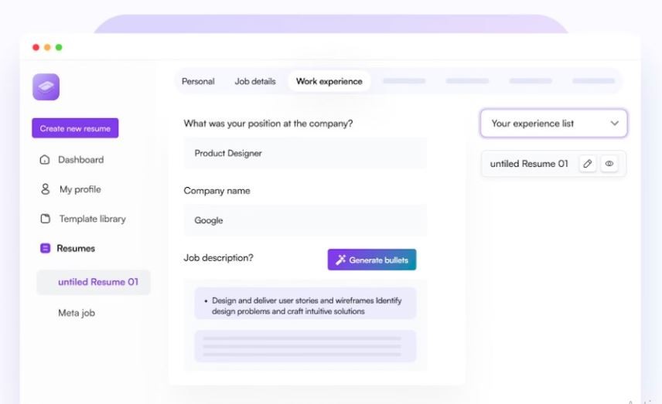Switch to the Personal tab
The image size is (662, 404).
[198, 81]
